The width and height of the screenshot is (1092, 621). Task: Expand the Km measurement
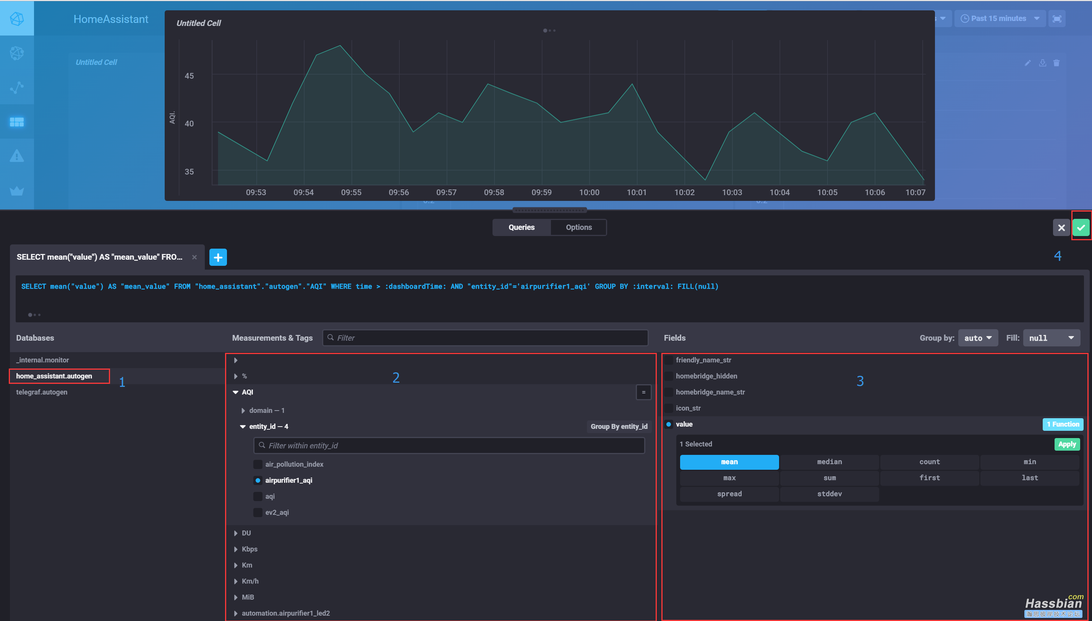click(x=236, y=565)
